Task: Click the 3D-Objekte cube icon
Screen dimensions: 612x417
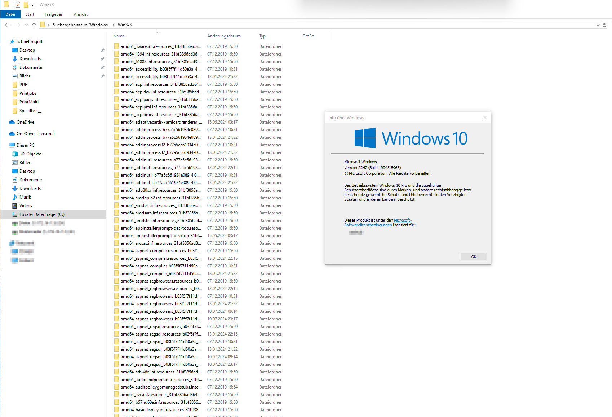Action: pos(15,154)
